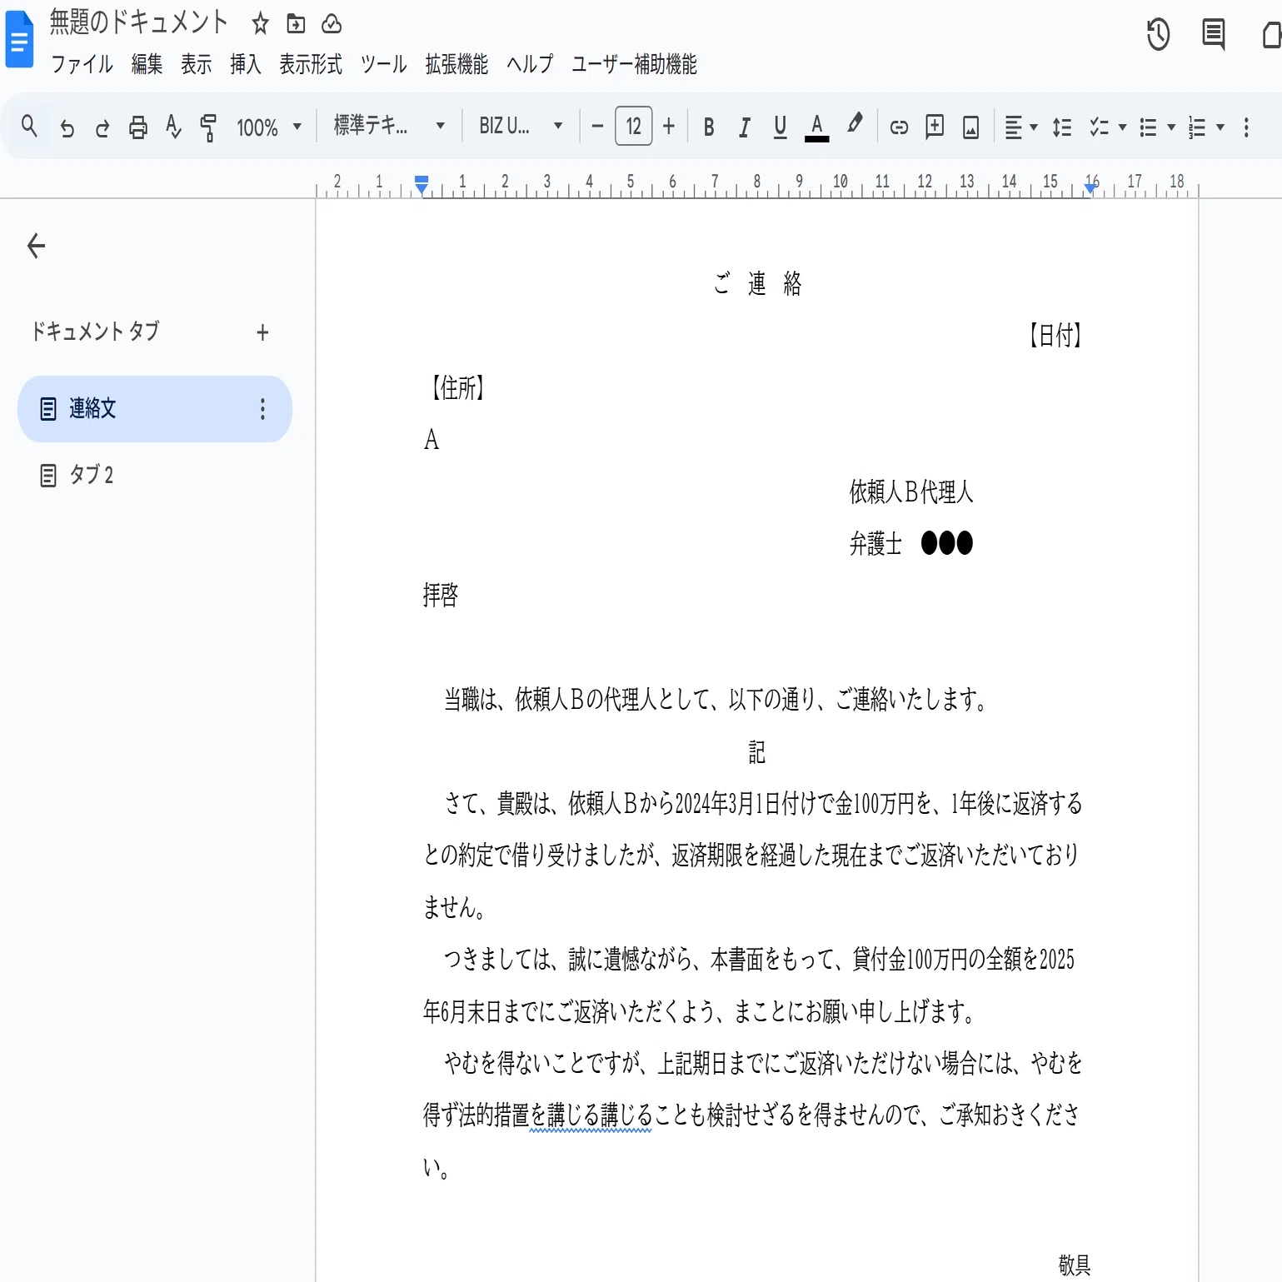The image size is (1282, 1282).
Task: Click the 【住所】 placeholder text
Action: point(458,387)
